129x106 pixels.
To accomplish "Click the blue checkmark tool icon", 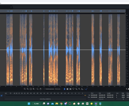I will [x=86, y=89].
